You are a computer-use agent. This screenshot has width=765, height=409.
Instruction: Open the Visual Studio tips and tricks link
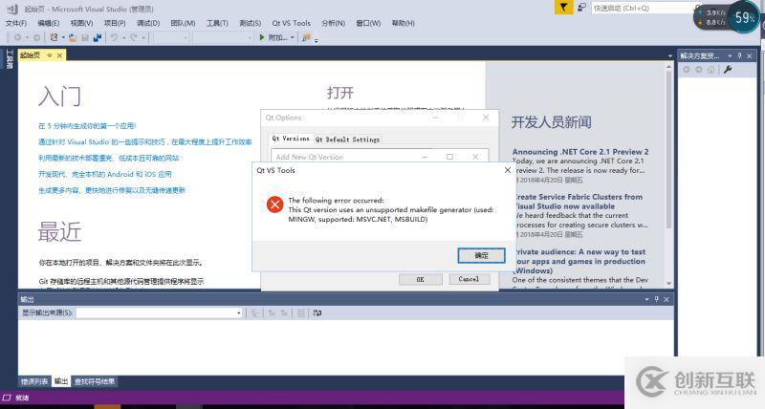coord(145,141)
